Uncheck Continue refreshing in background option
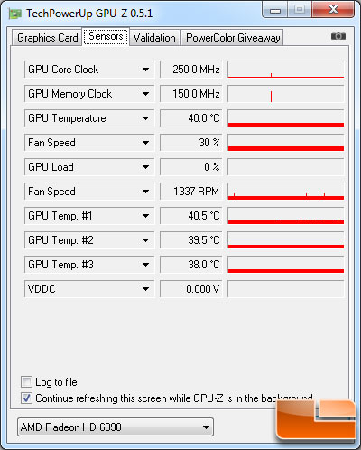 click(26, 398)
